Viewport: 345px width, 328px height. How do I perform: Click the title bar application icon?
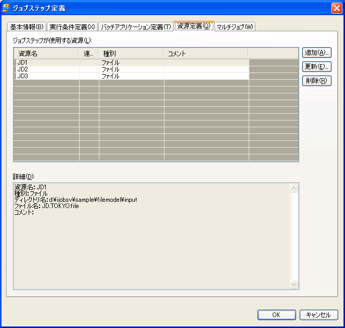click(x=6, y=8)
